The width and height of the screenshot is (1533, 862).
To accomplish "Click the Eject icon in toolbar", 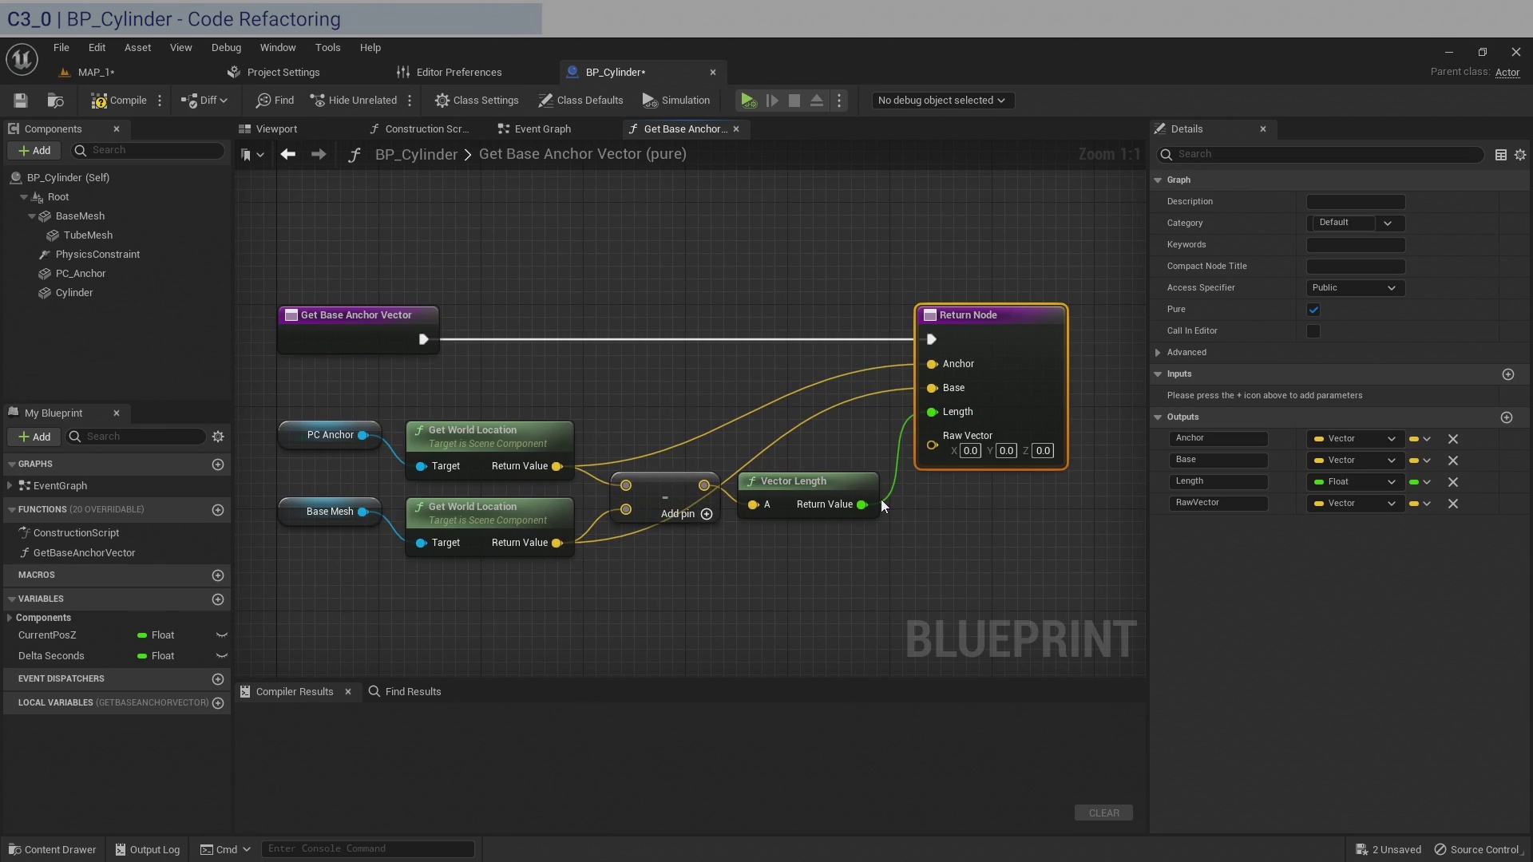I will (817, 101).
